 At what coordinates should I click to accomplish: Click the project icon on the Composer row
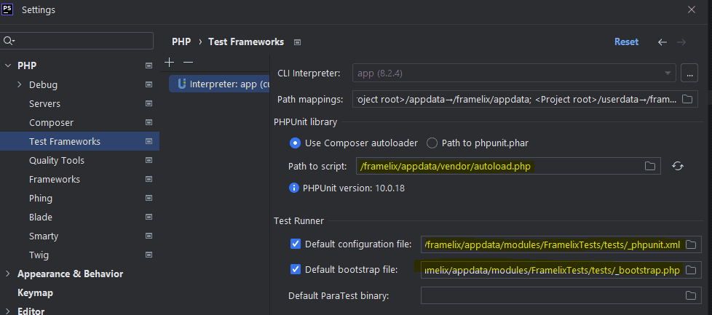pos(149,122)
